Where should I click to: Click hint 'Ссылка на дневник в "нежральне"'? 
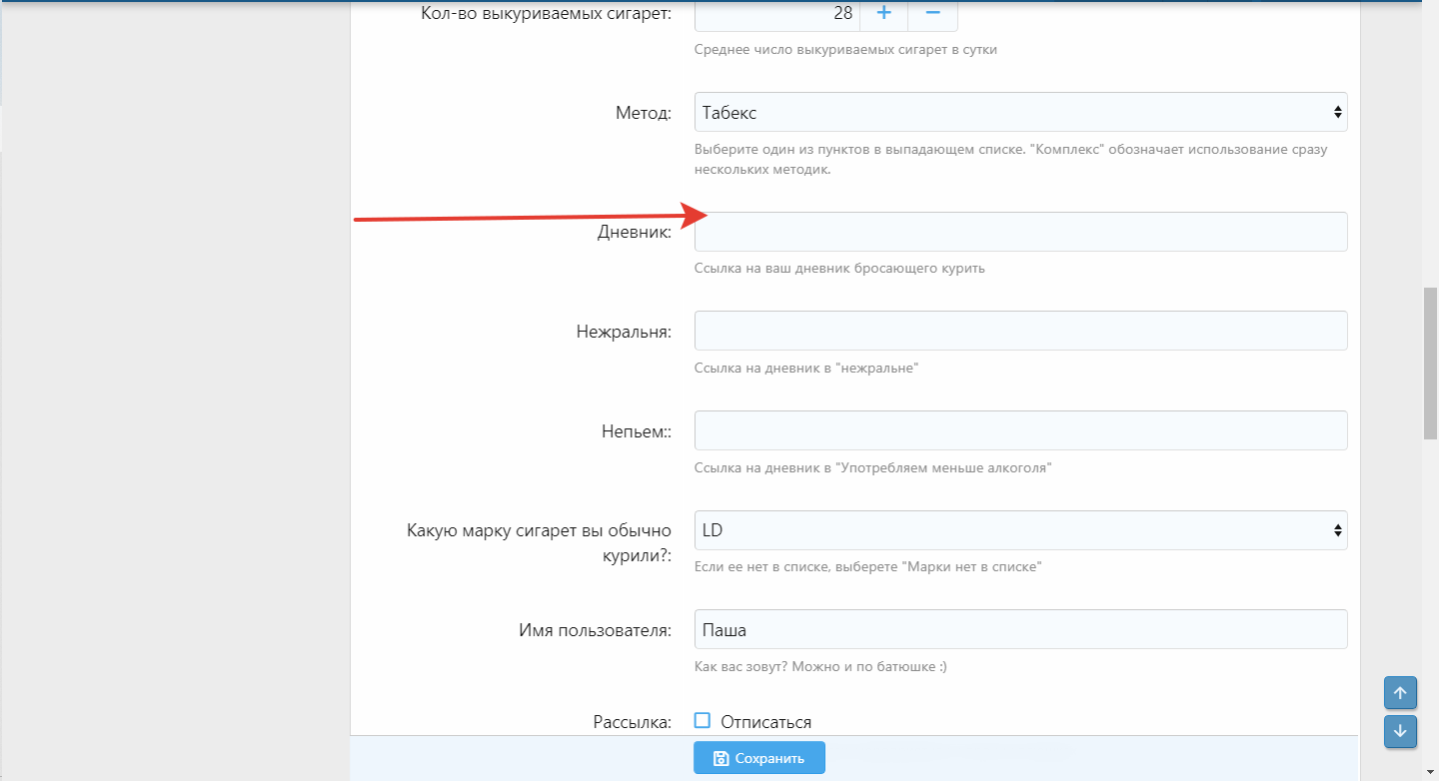(x=806, y=369)
